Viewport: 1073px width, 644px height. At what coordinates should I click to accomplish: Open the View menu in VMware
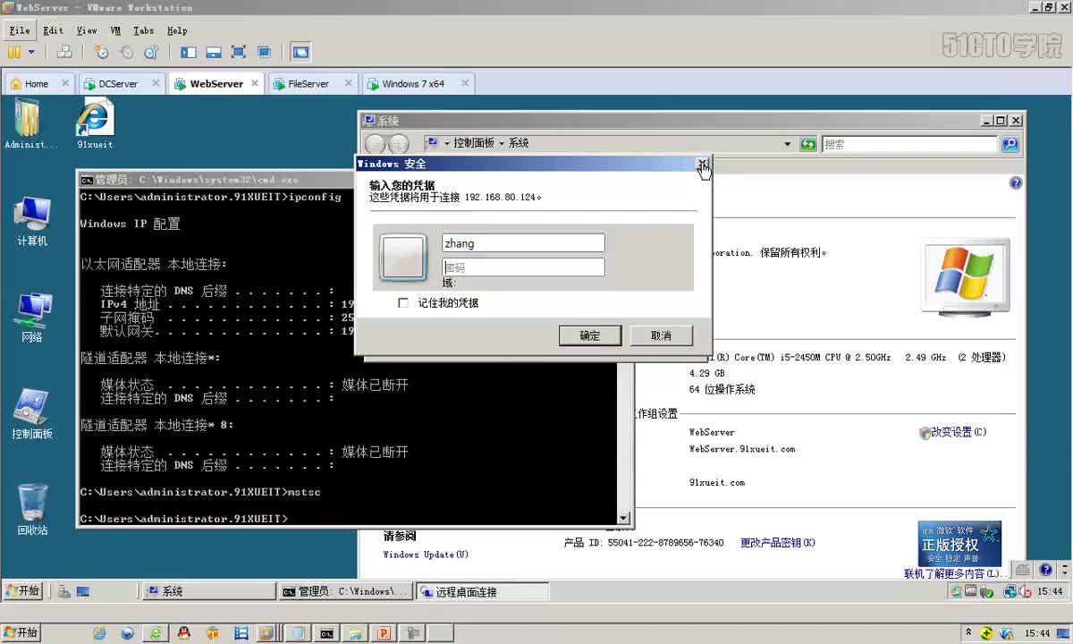87,30
